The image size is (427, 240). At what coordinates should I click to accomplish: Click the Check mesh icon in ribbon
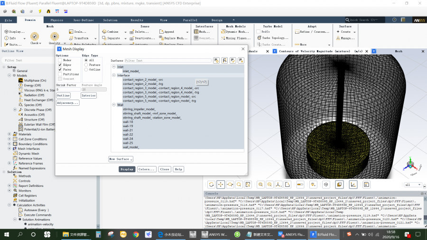pyautogui.click(x=35, y=37)
